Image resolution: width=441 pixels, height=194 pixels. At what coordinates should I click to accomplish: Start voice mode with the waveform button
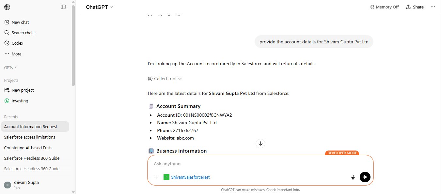click(x=365, y=177)
